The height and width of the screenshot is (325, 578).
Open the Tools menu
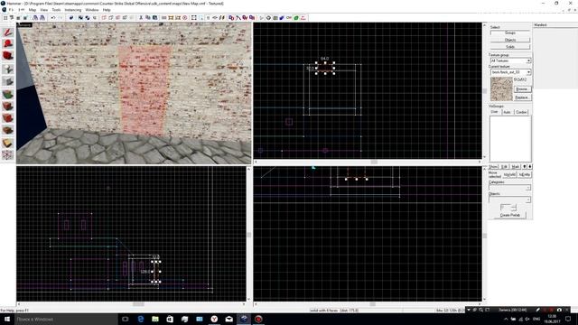tap(56, 10)
